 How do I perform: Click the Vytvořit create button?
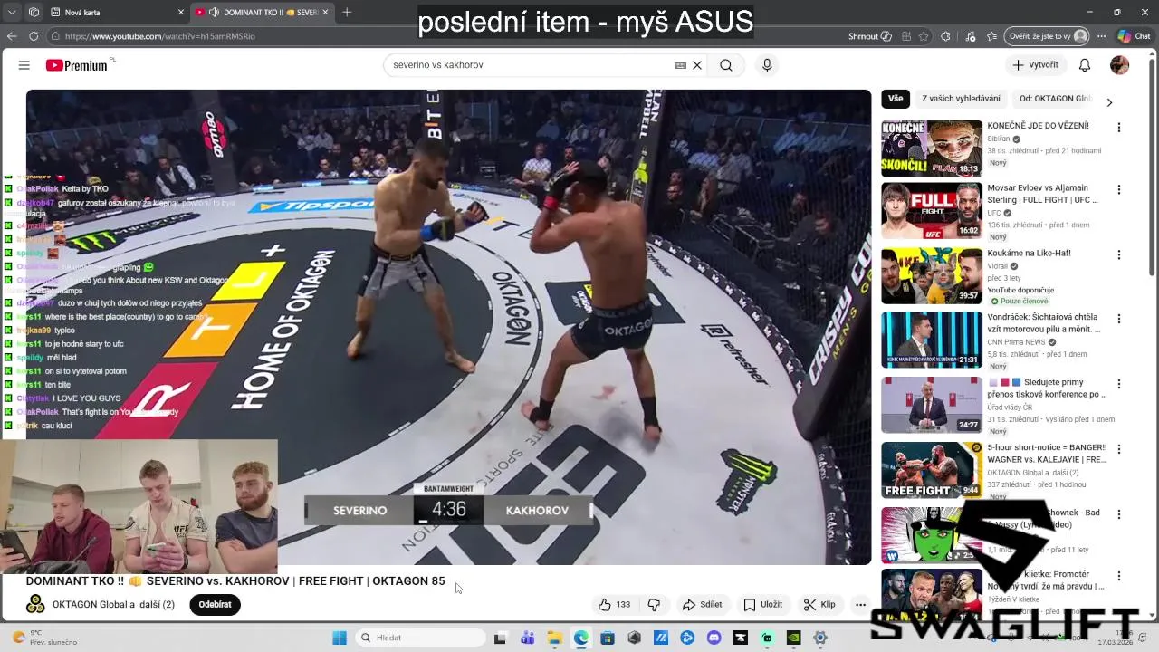(1035, 65)
